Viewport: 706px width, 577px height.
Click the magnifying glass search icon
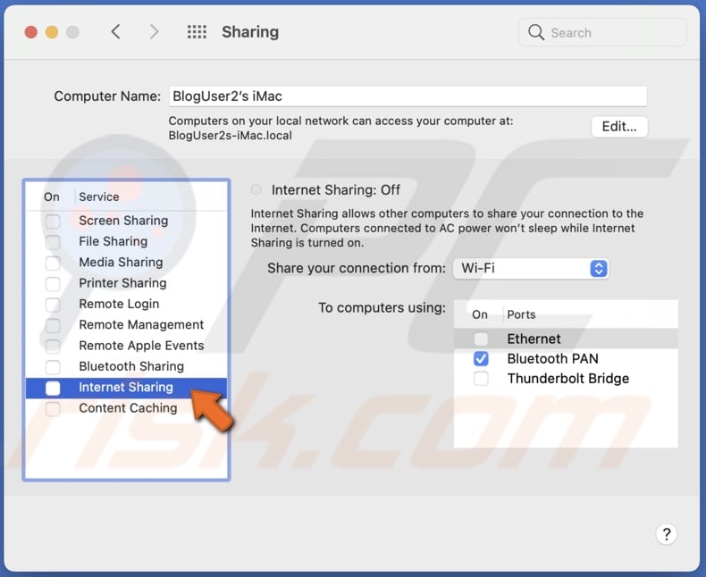[x=536, y=32]
